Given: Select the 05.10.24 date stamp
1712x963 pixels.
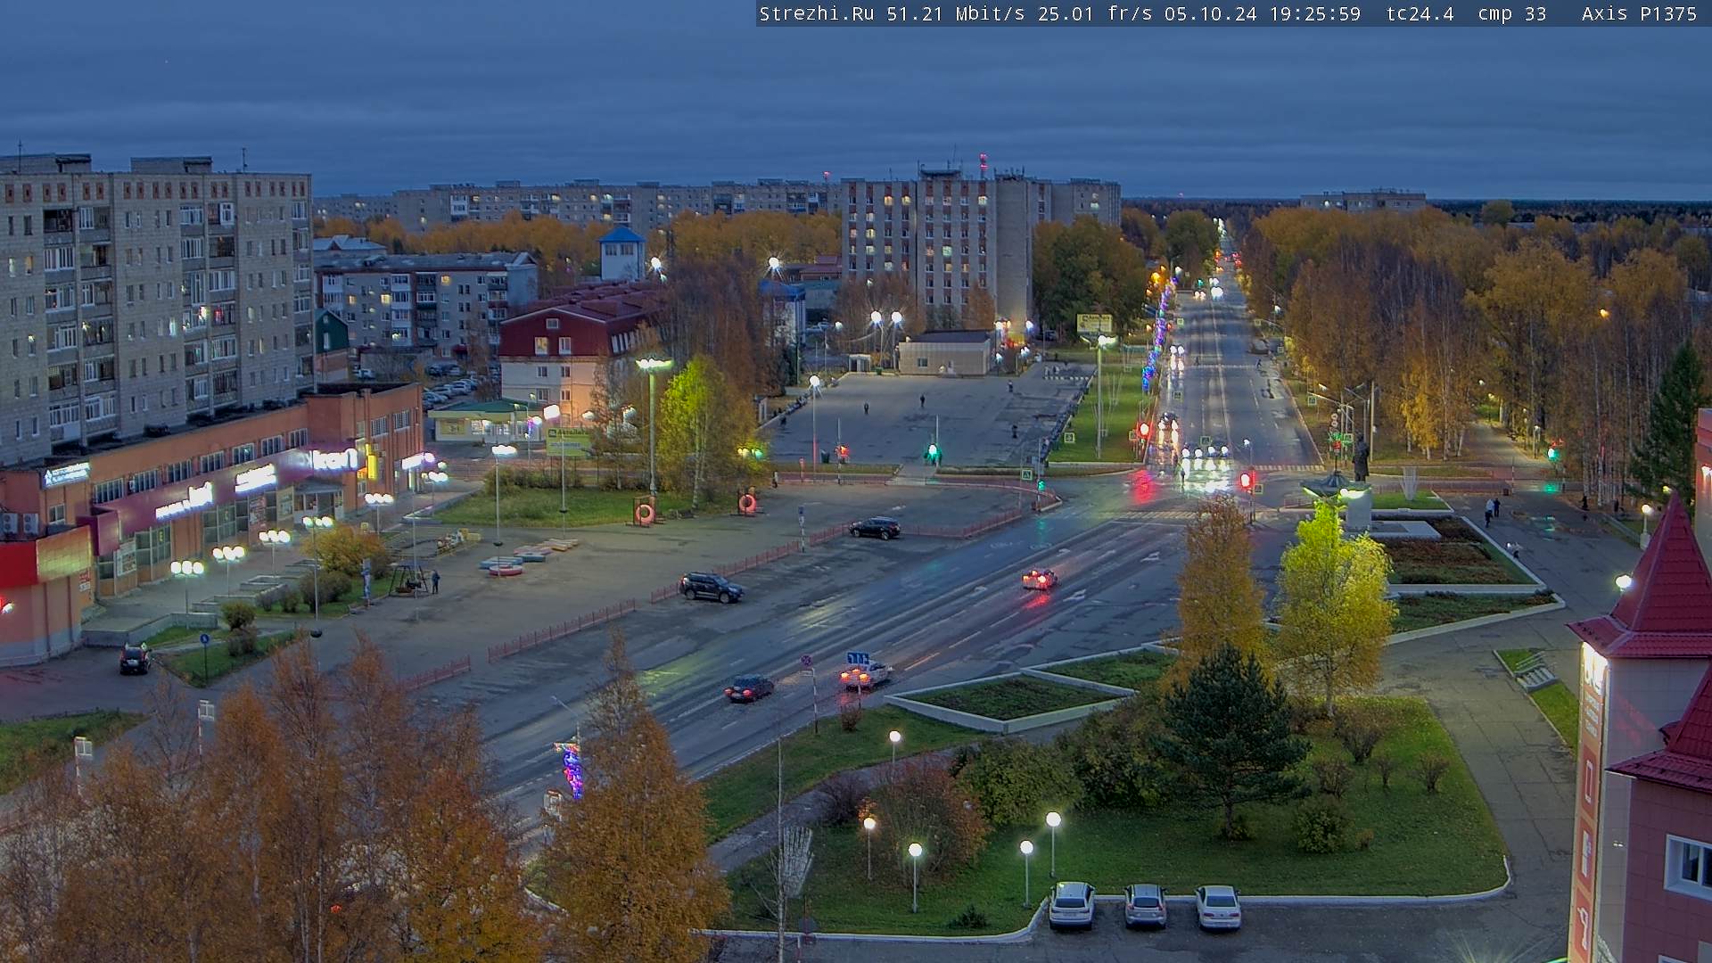Looking at the screenshot, I should click(x=1211, y=14).
